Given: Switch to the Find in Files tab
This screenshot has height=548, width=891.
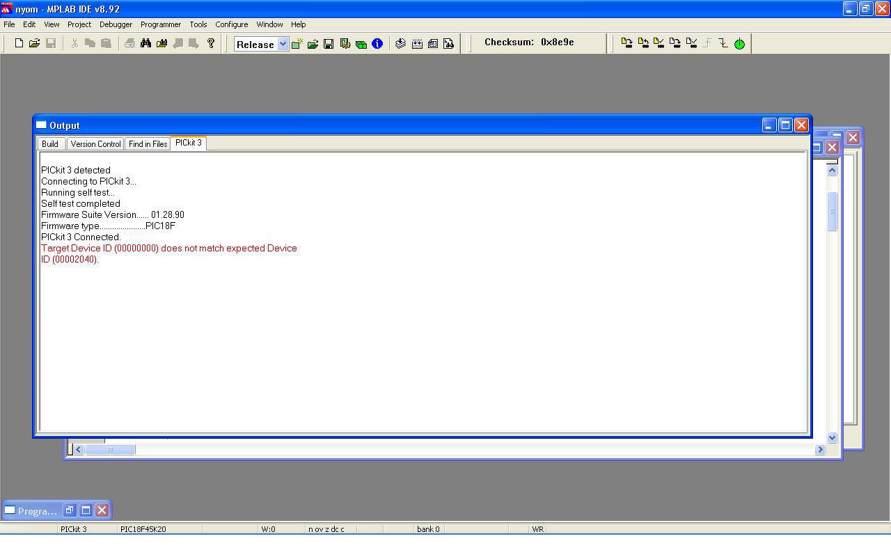Looking at the screenshot, I should point(148,143).
